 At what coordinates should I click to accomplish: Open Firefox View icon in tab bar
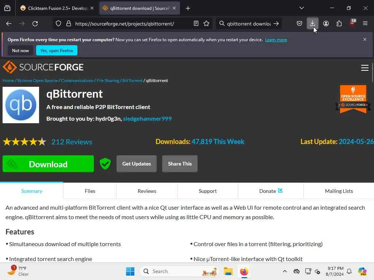[7, 8]
